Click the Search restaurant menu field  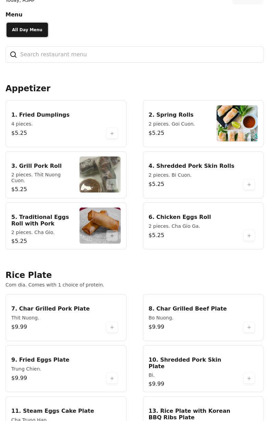[137, 55]
